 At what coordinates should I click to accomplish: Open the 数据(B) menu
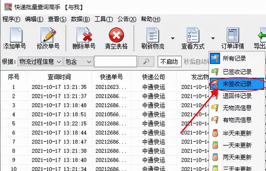(80, 19)
